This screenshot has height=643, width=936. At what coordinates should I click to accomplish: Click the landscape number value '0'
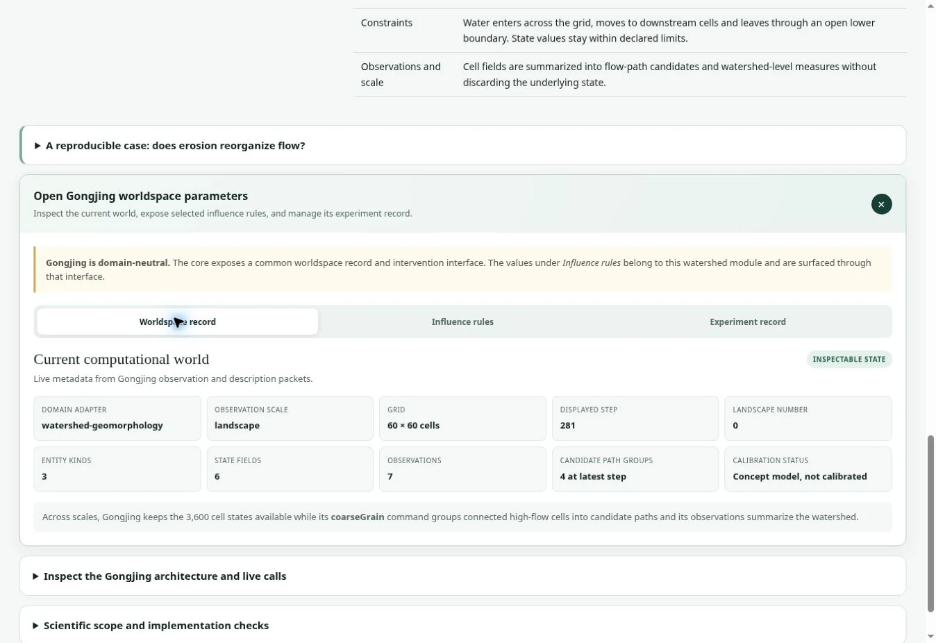[735, 425]
